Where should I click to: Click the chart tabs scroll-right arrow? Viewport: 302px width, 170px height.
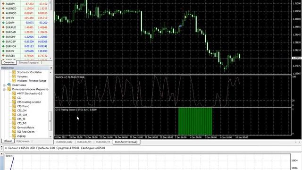(300, 142)
